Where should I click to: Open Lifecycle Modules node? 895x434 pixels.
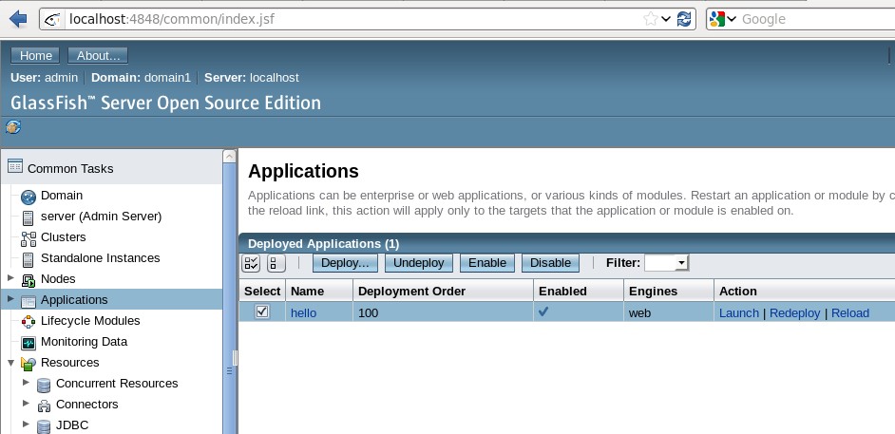tap(90, 320)
